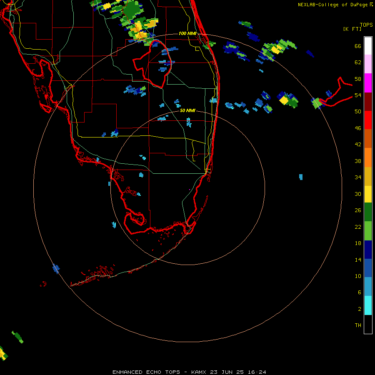Click the dark green legend swatch

(x=368, y=212)
